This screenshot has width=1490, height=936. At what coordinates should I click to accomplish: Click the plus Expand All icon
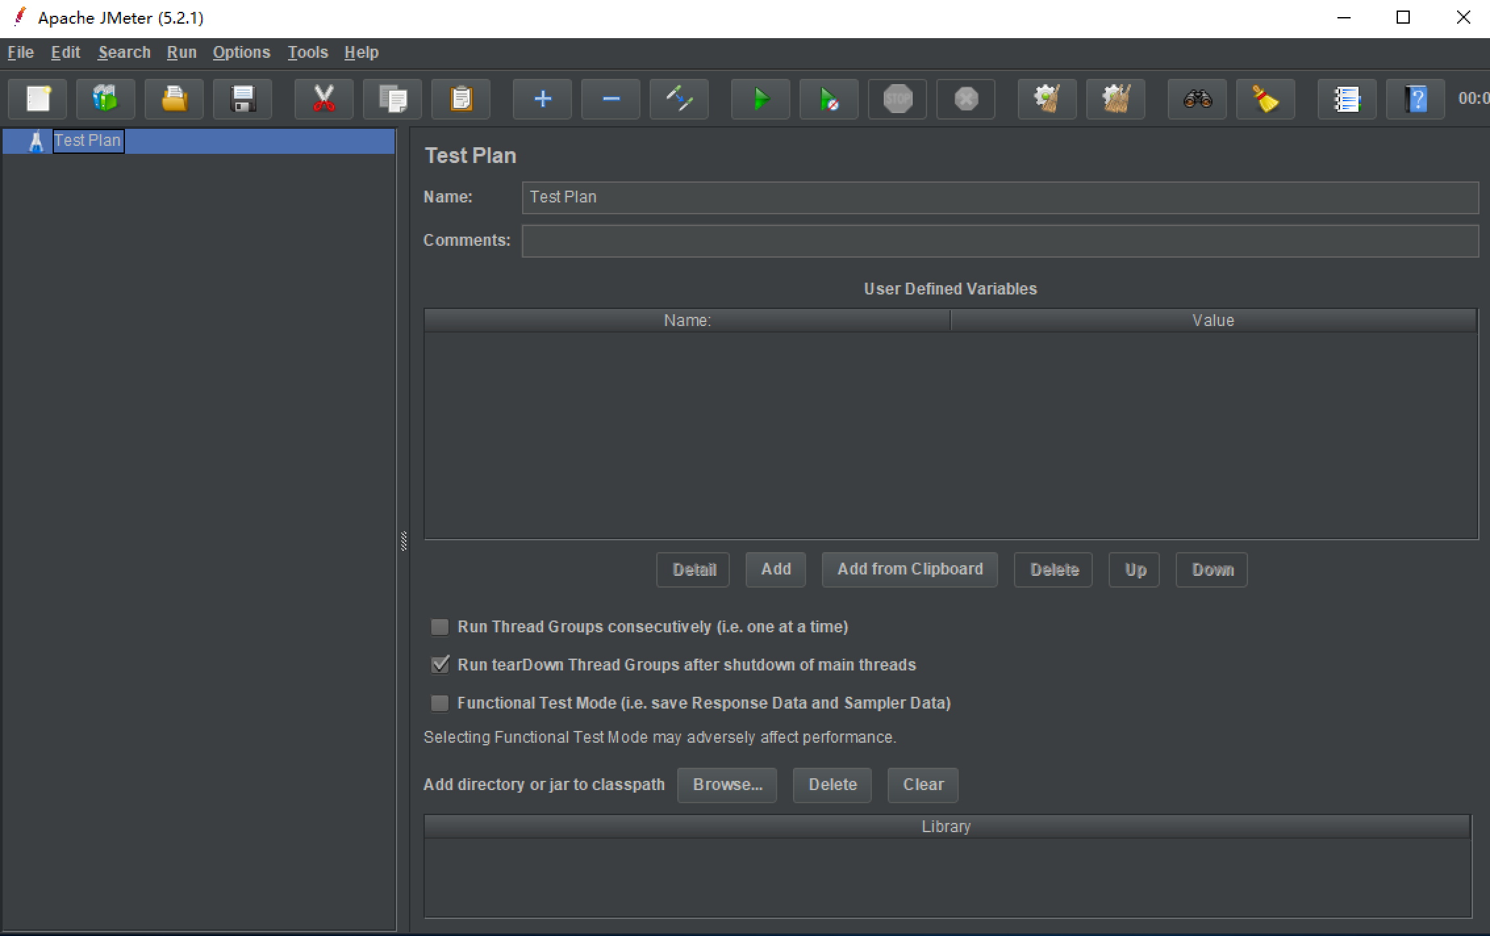[542, 99]
